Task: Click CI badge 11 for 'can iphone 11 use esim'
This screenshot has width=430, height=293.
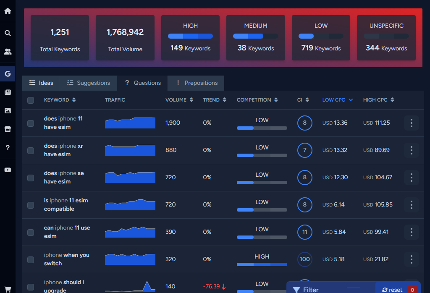Action: [x=305, y=232]
